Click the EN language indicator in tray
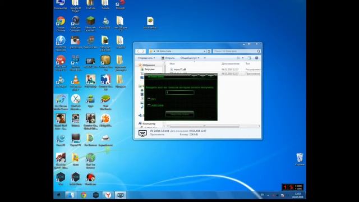This screenshot has width=359, height=202. tap(263, 195)
